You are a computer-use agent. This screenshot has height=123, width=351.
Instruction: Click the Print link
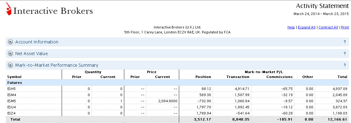click(345, 27)
